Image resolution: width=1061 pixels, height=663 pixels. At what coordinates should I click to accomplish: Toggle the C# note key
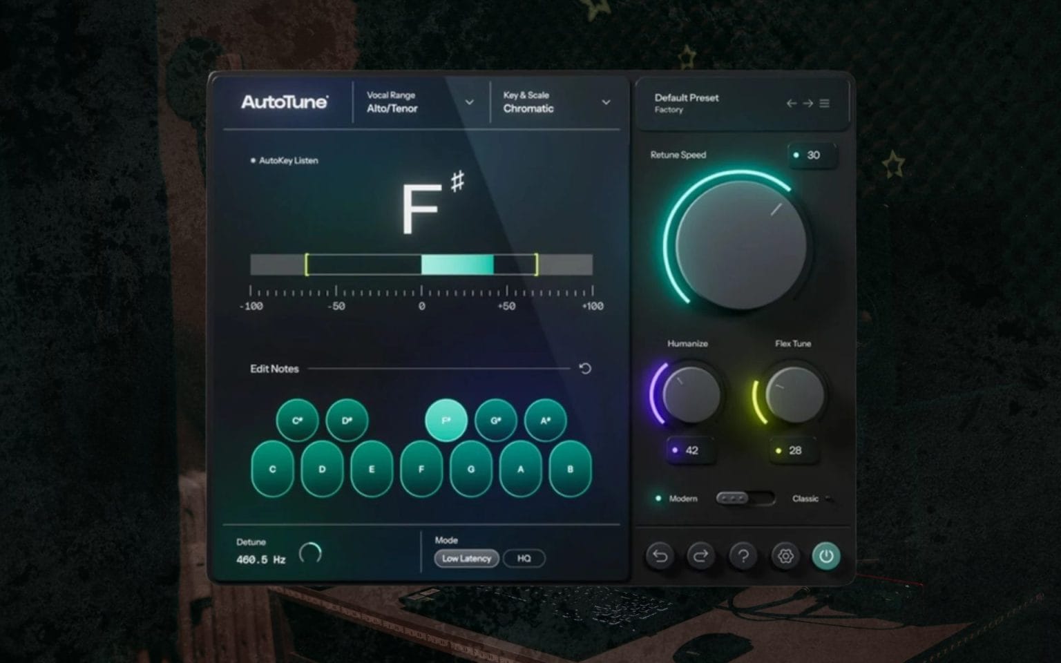pos(297,420)
